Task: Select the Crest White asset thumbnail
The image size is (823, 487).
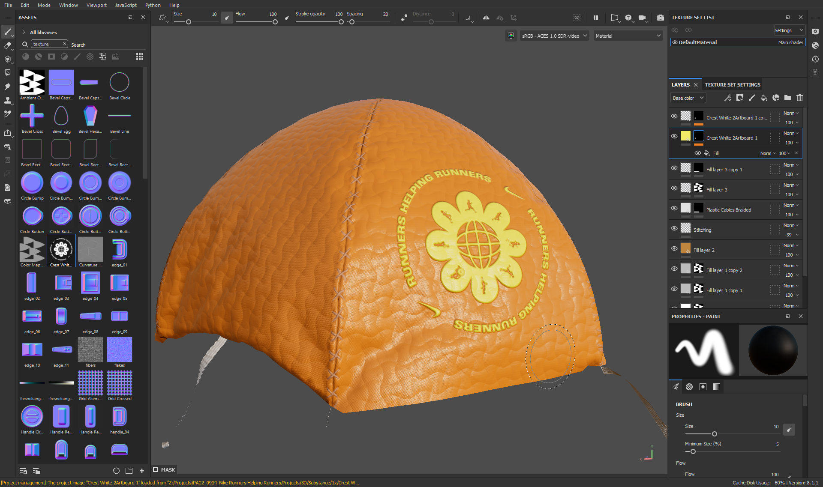Action: click(x=61, y=250)
